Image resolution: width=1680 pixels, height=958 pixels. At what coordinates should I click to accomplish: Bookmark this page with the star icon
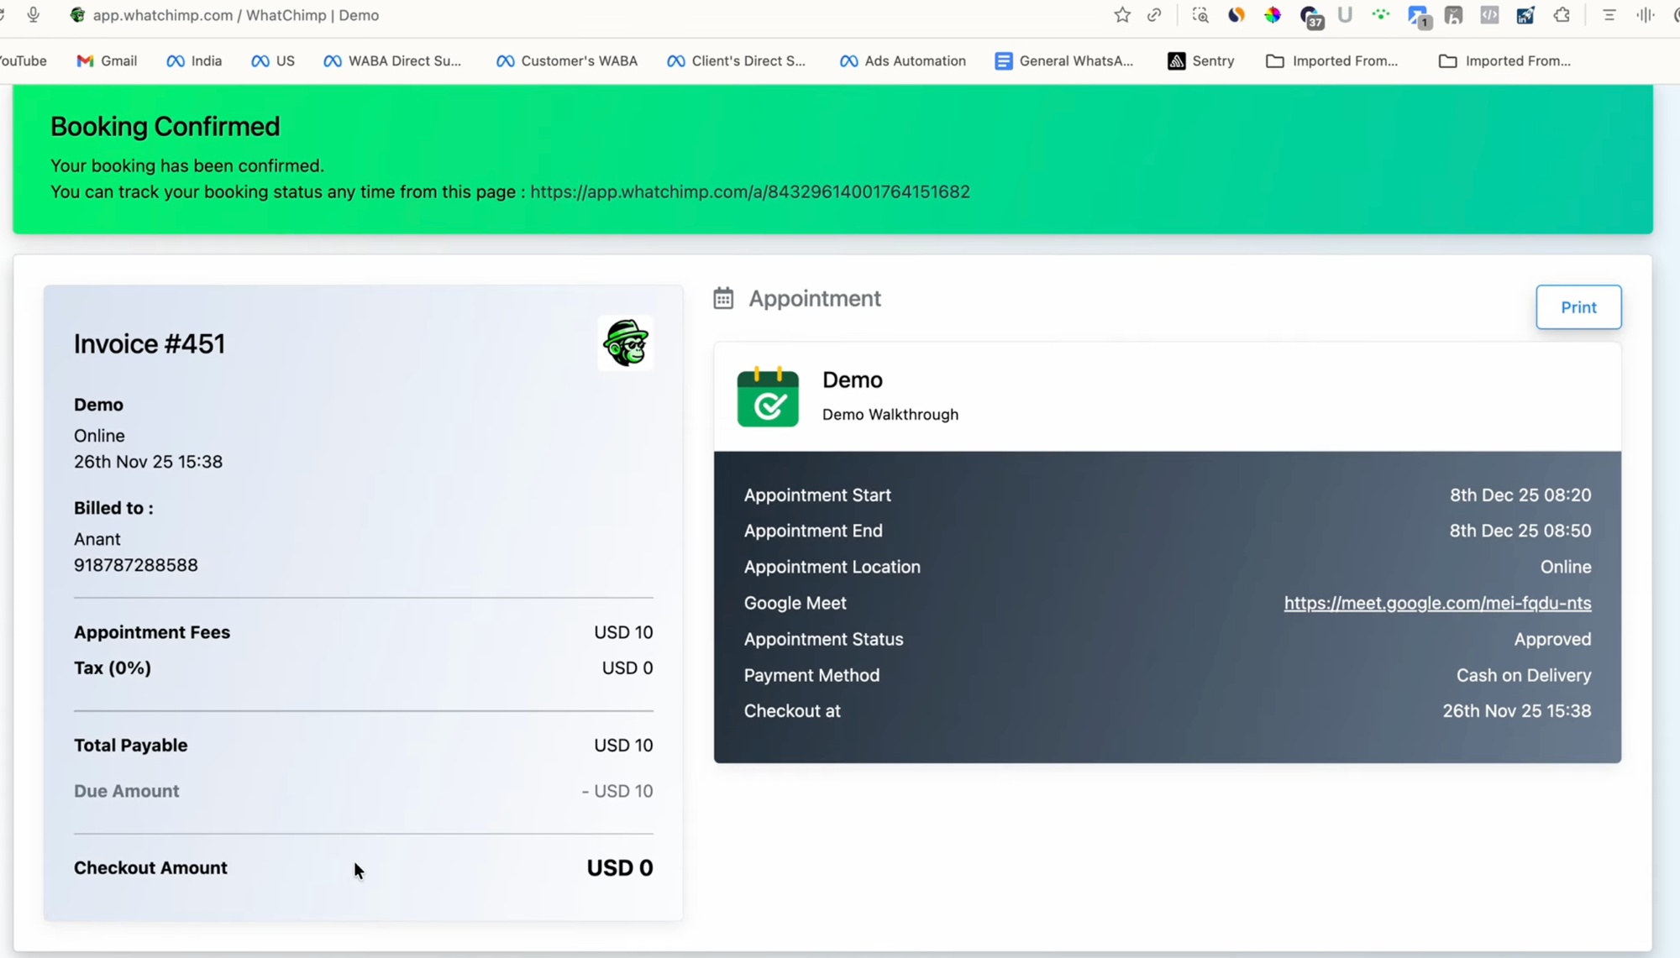[x=1122, y=15]
